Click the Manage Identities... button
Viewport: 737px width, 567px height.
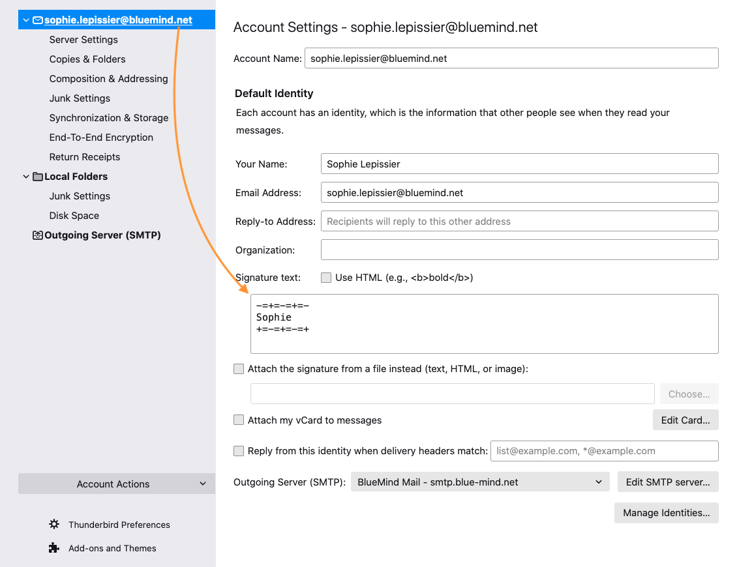[666, 512]
